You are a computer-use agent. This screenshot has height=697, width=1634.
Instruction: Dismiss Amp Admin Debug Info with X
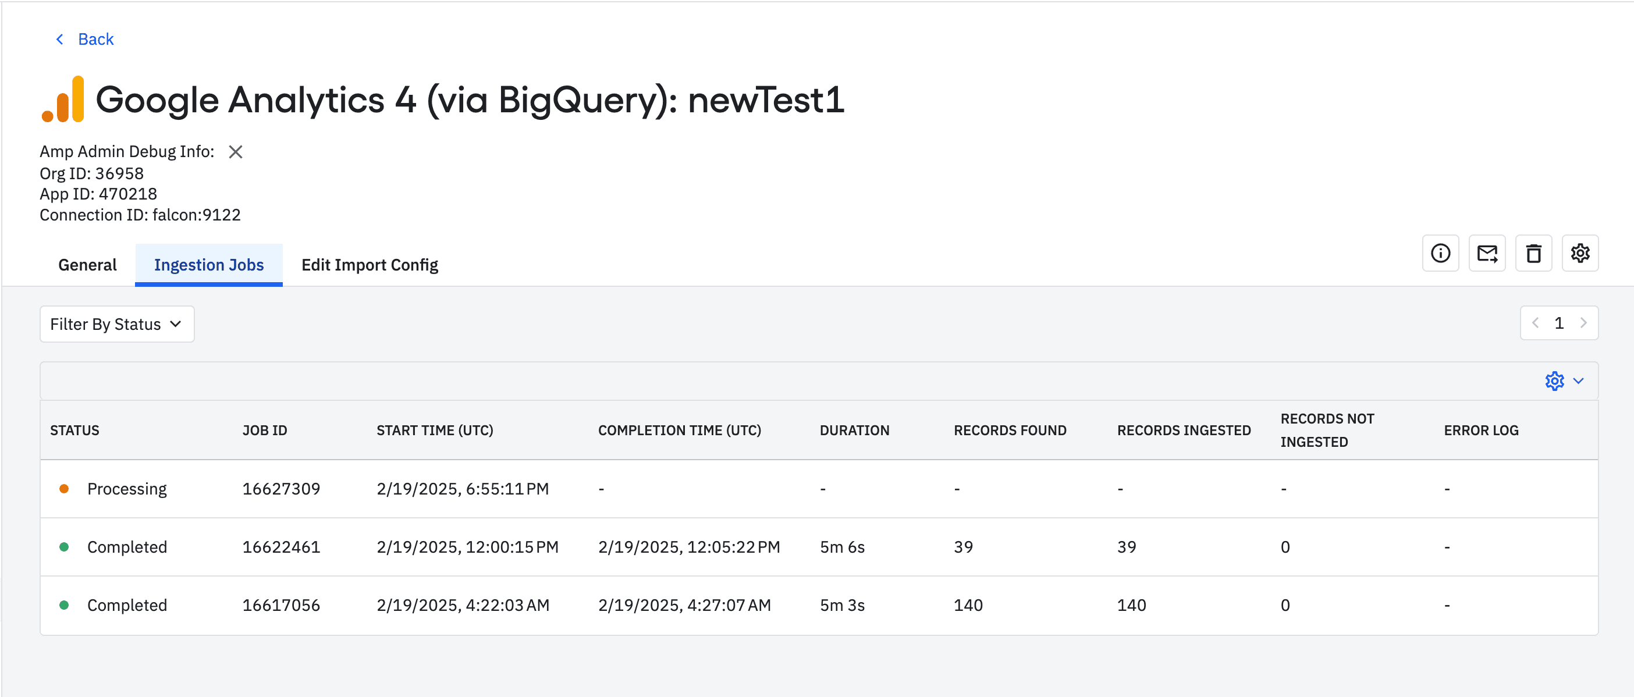(x=235, y=152)
